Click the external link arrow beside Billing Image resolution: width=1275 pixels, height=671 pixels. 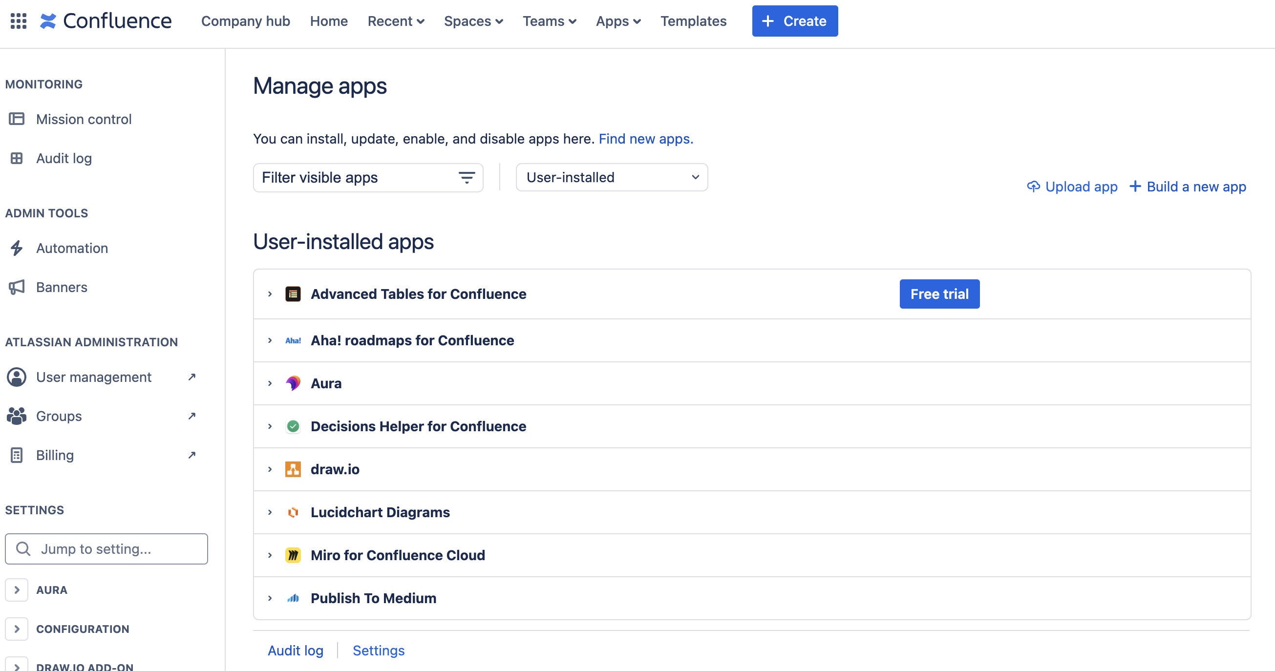tap(192, 455)
